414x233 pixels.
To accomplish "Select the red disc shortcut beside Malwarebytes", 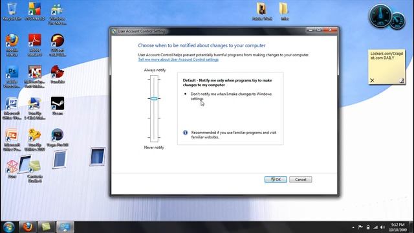I will tap(58, 74).
